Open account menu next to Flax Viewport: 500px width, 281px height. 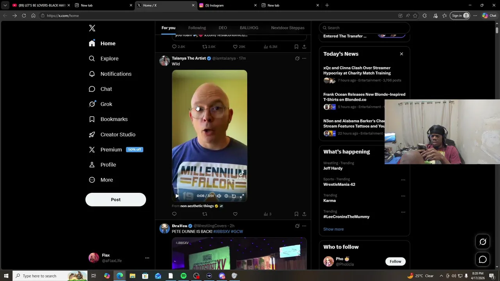(x=147, y=258)
